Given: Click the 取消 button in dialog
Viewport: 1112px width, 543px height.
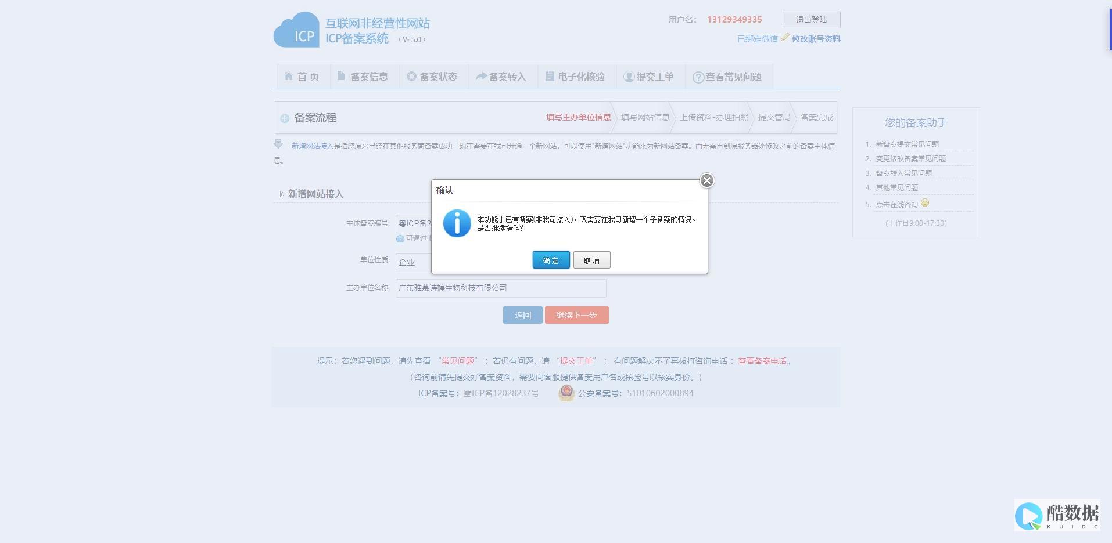Looking at the screenshot, I should click(591, 260).
